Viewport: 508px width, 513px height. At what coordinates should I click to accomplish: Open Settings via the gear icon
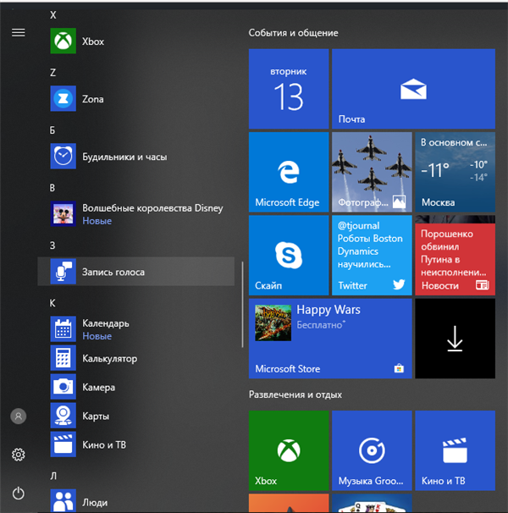[19, 455]
